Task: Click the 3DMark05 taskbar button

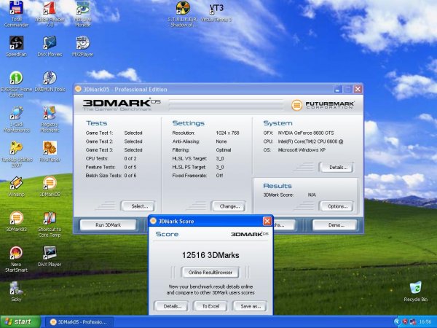Action: pyautogui.click(x=79, y=322)
